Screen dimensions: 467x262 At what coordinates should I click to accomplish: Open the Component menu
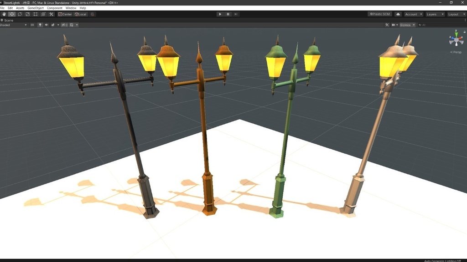tap(55, 8)
